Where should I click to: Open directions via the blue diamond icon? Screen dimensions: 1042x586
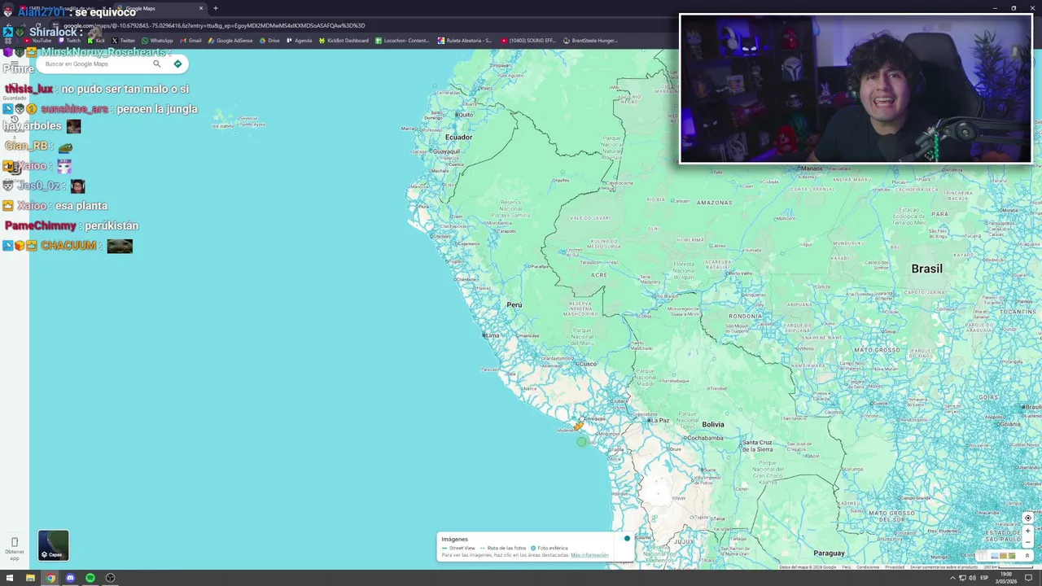tap(177, 63)
